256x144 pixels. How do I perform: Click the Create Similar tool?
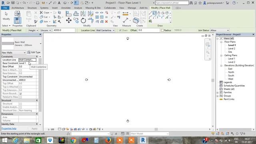pos(136,20)
